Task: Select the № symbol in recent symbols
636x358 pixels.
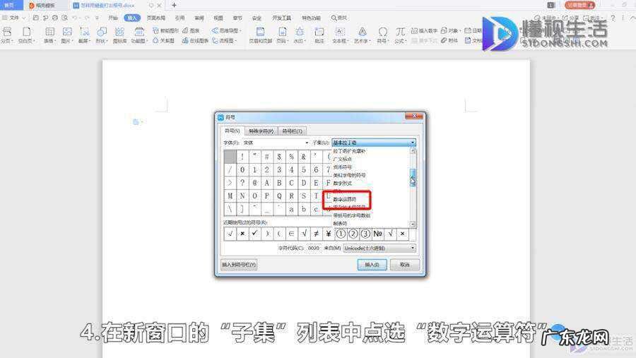Action: [x=377, y=234]
